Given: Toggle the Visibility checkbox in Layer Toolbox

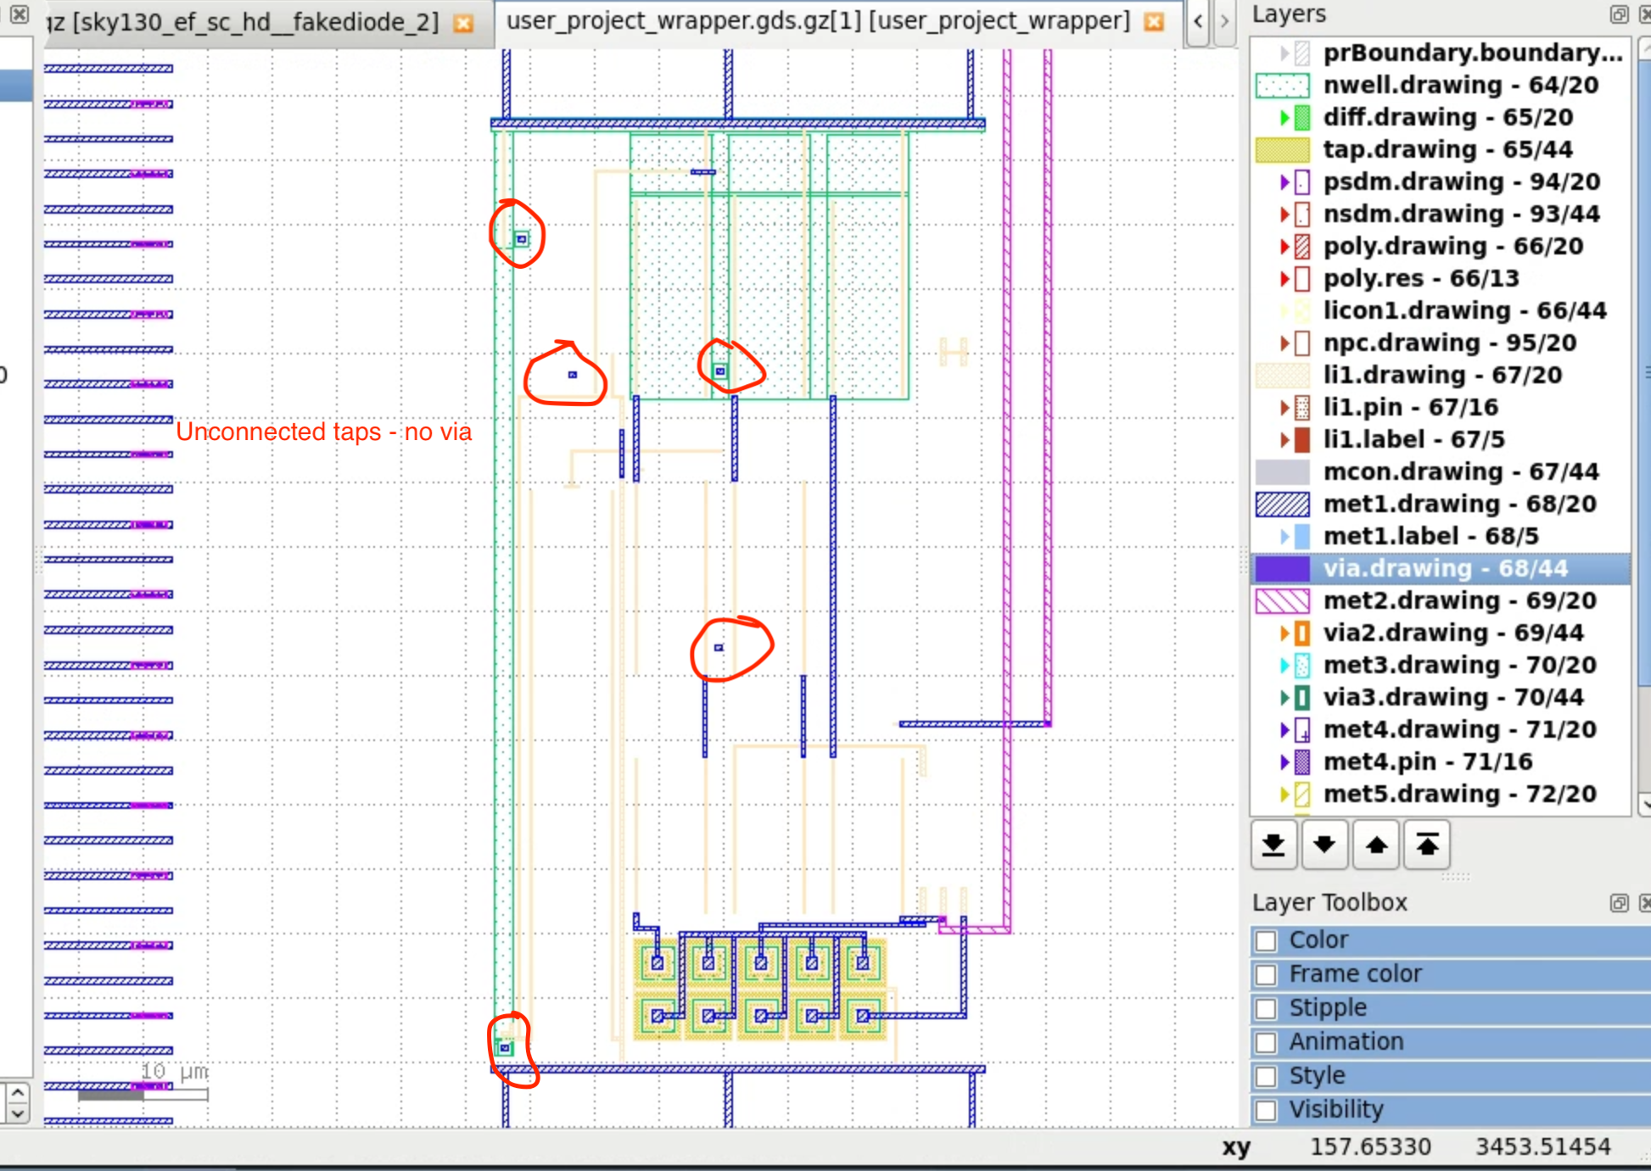Looking at the screenshot, I should pos(1266,1110).
